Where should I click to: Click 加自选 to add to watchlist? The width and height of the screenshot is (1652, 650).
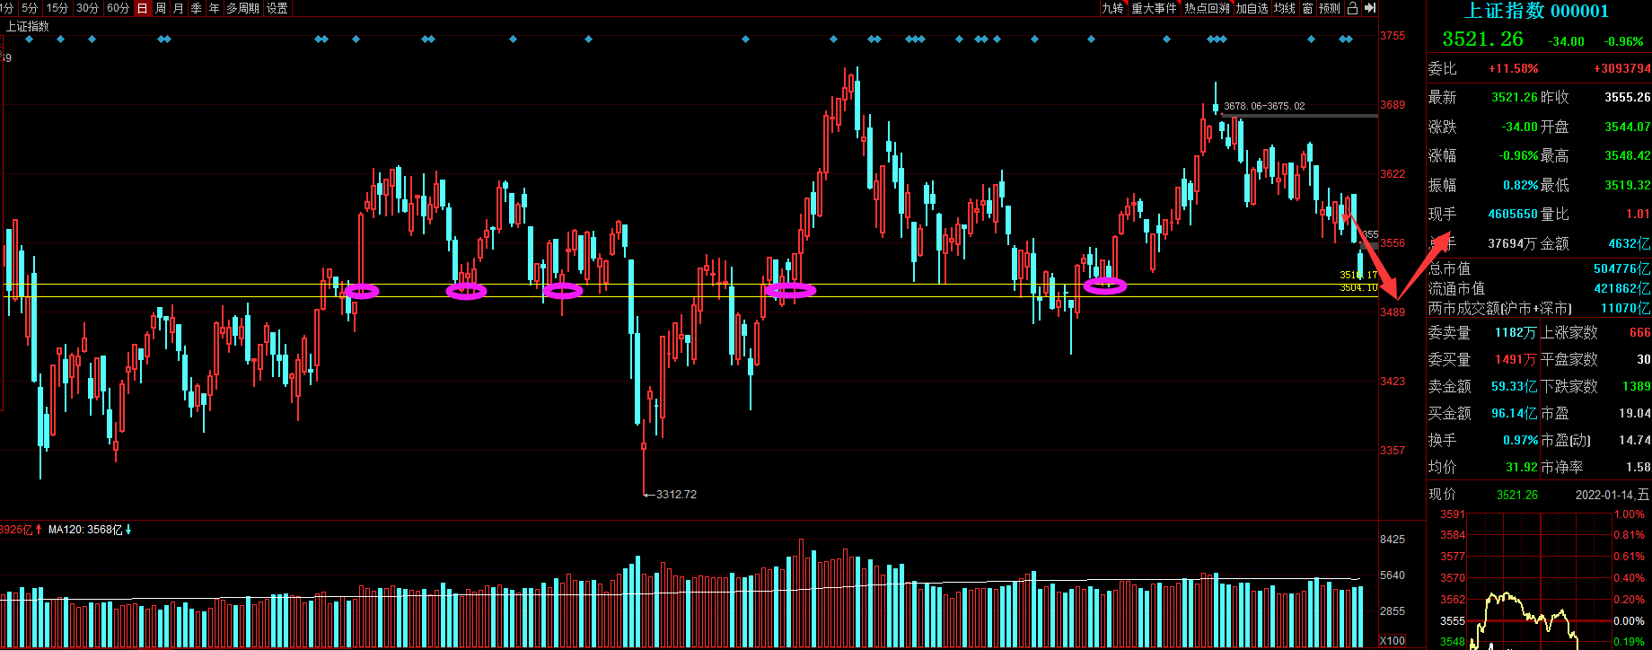(1252, 8)
